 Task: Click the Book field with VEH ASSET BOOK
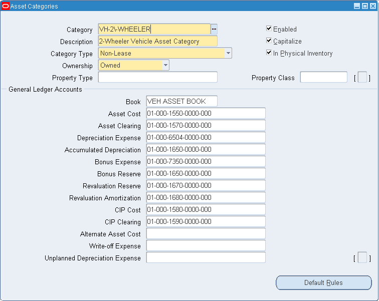pos(181,102)
